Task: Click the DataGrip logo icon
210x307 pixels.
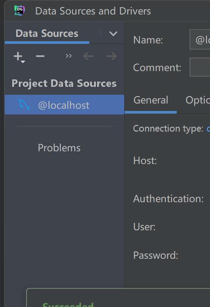Action: coord(20,11)
